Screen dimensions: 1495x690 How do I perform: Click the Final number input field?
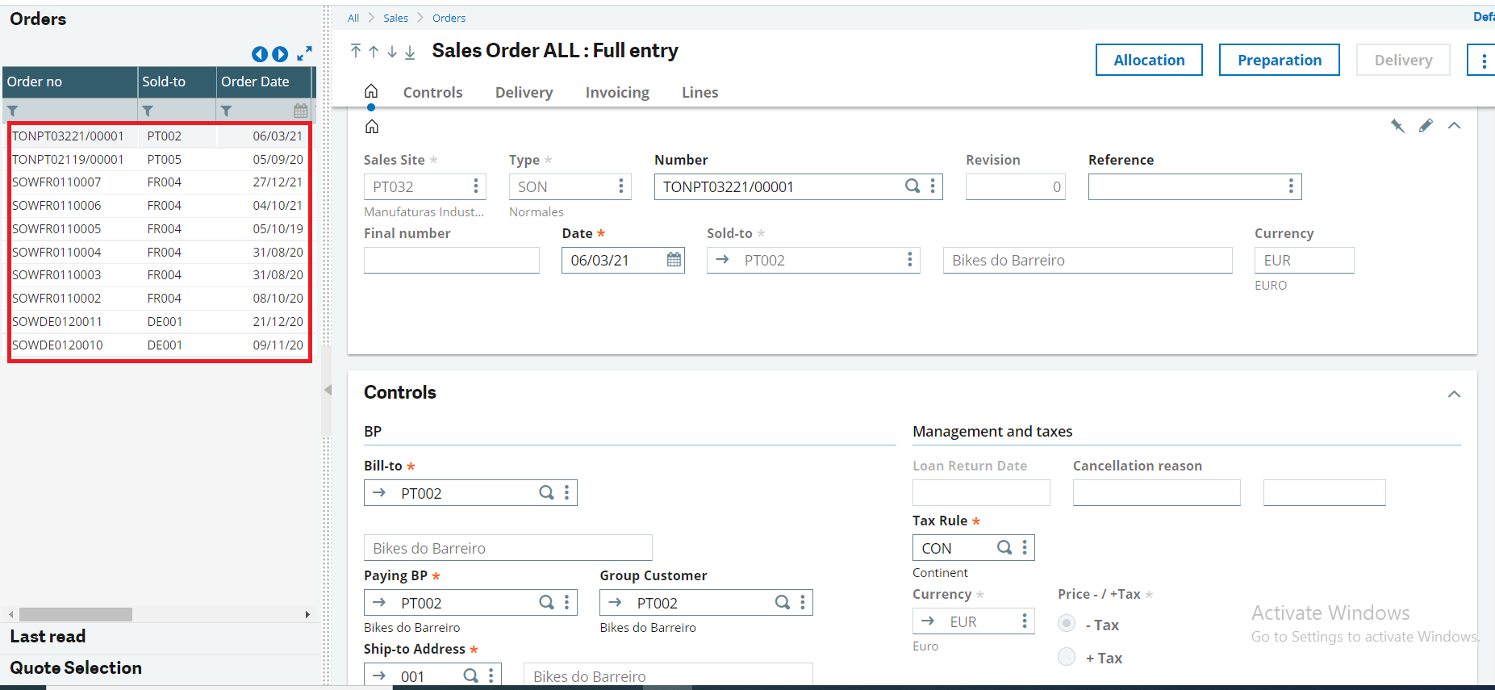pyautogui.click(x=451, y=260)
